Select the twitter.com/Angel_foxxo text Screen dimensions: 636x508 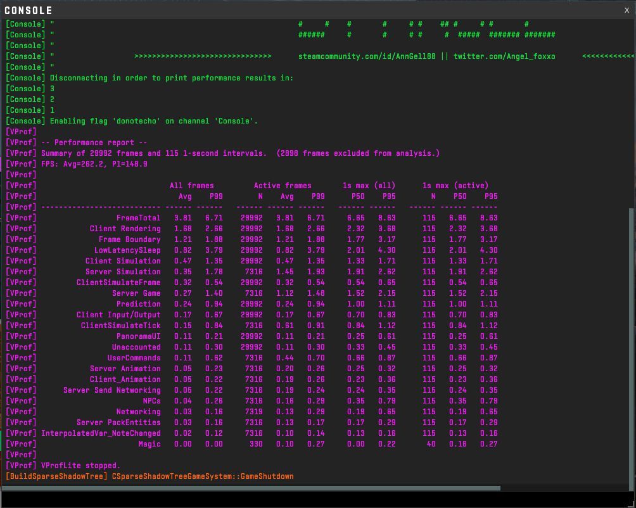[x=504, y=56]
